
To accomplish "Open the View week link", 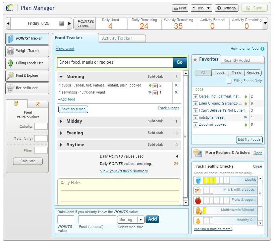I will pos(65,49).
